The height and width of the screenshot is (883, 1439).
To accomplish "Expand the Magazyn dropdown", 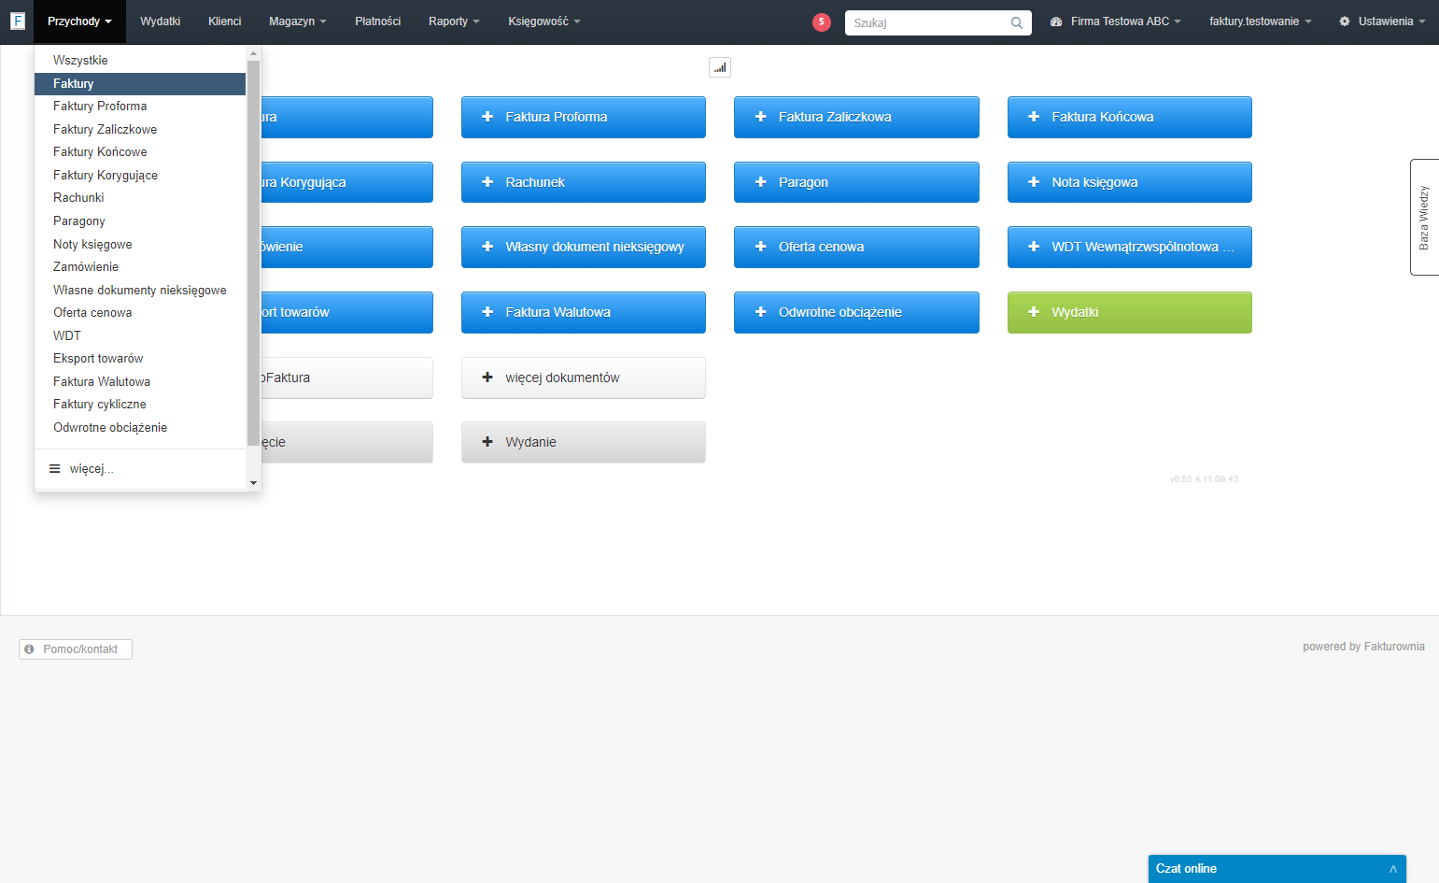I will (298, 21).
